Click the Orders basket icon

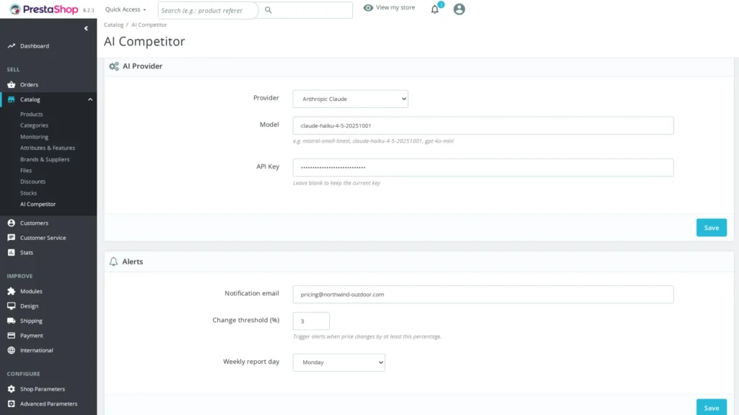pyautogui.click(x=12, y=85)
